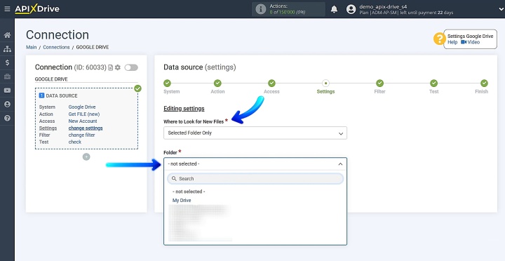Go to the Filter step
505x261 pixels.
point(379,83)
